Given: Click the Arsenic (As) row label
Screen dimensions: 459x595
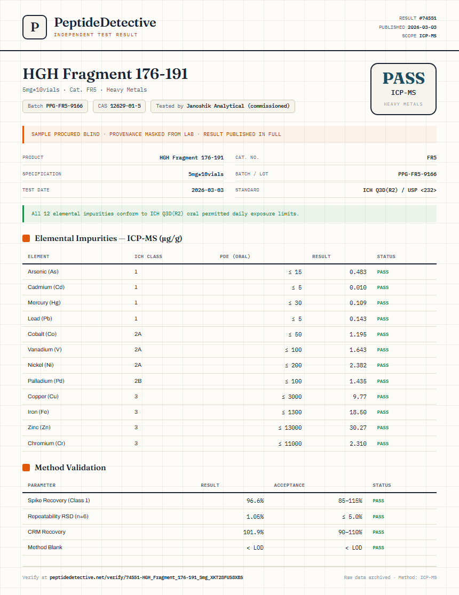Looking at the screenshot, I should 43,272.
